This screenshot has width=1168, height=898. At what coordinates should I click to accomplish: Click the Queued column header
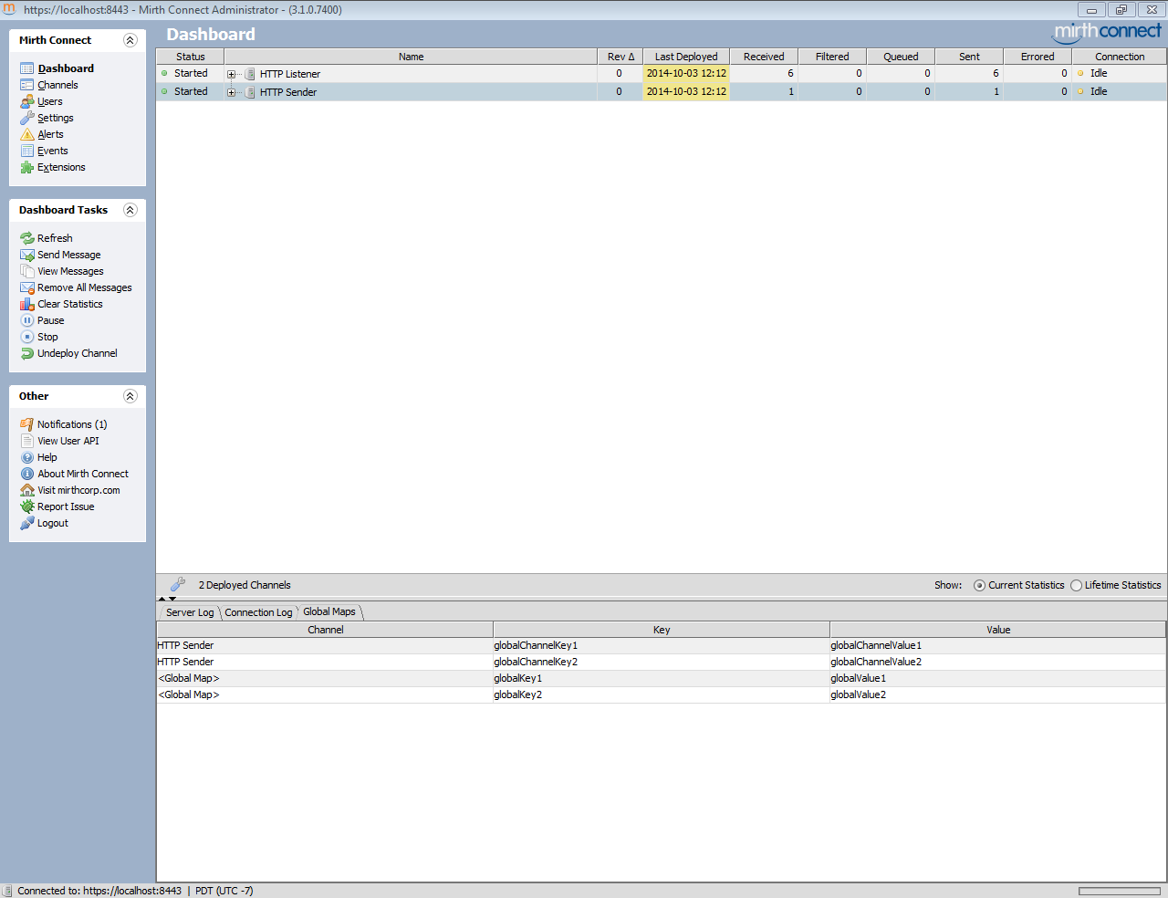(x=901, y=57)
